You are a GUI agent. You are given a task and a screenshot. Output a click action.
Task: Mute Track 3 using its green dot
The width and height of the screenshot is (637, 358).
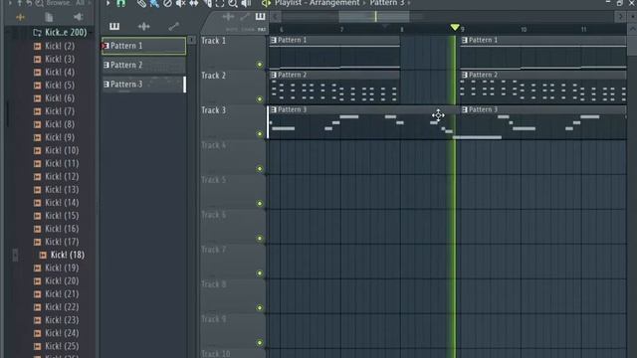click(x=260, y=134)
